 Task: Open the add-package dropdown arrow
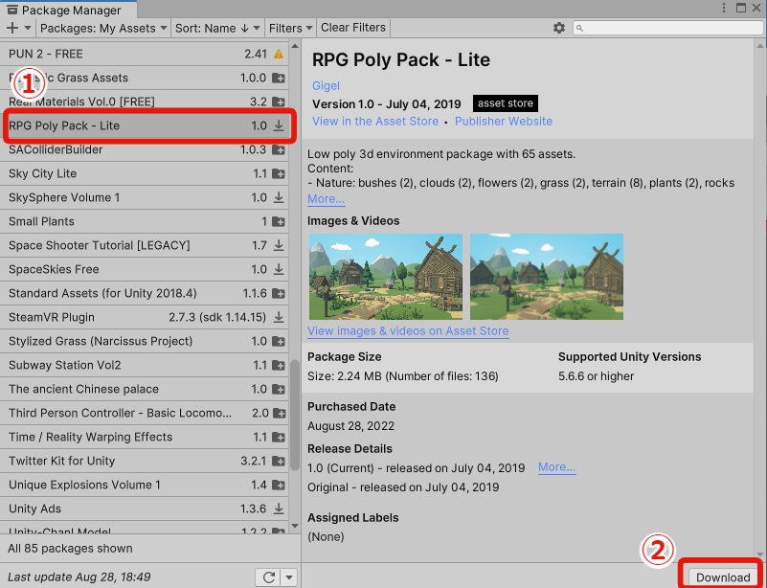(x=28, y=28)
